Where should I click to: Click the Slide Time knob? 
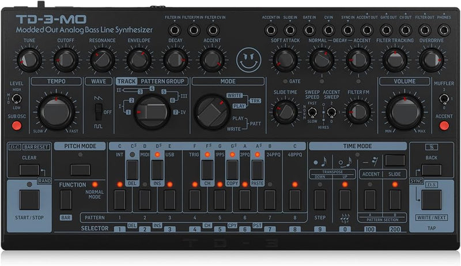[285, 112]
